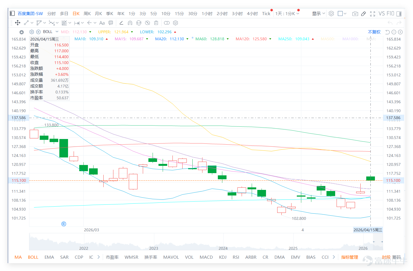Select the Fibonacci/measure grid tool
Viewport: 413px width, 271px height.
64,23
